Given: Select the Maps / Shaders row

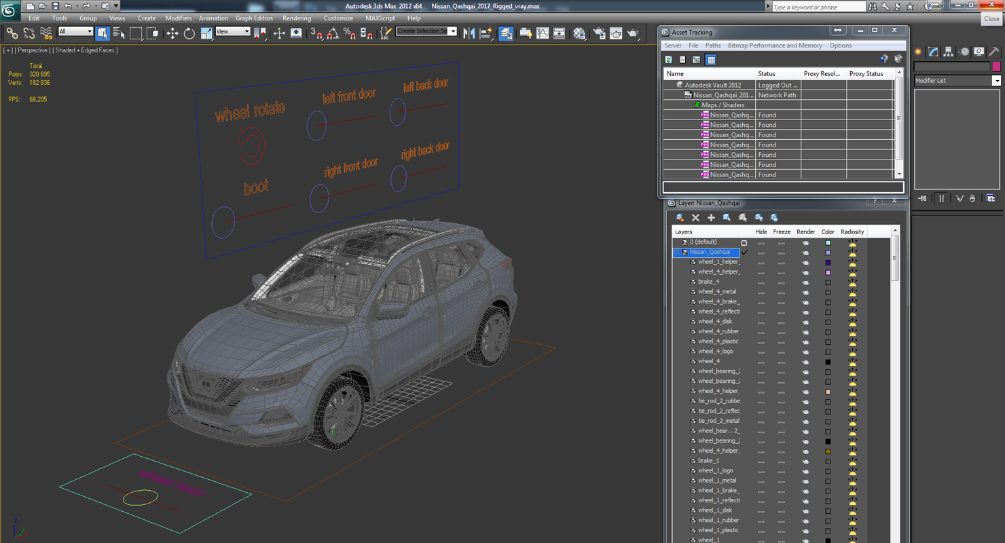Looking at the screenshot, I should [x=779, y=105].
